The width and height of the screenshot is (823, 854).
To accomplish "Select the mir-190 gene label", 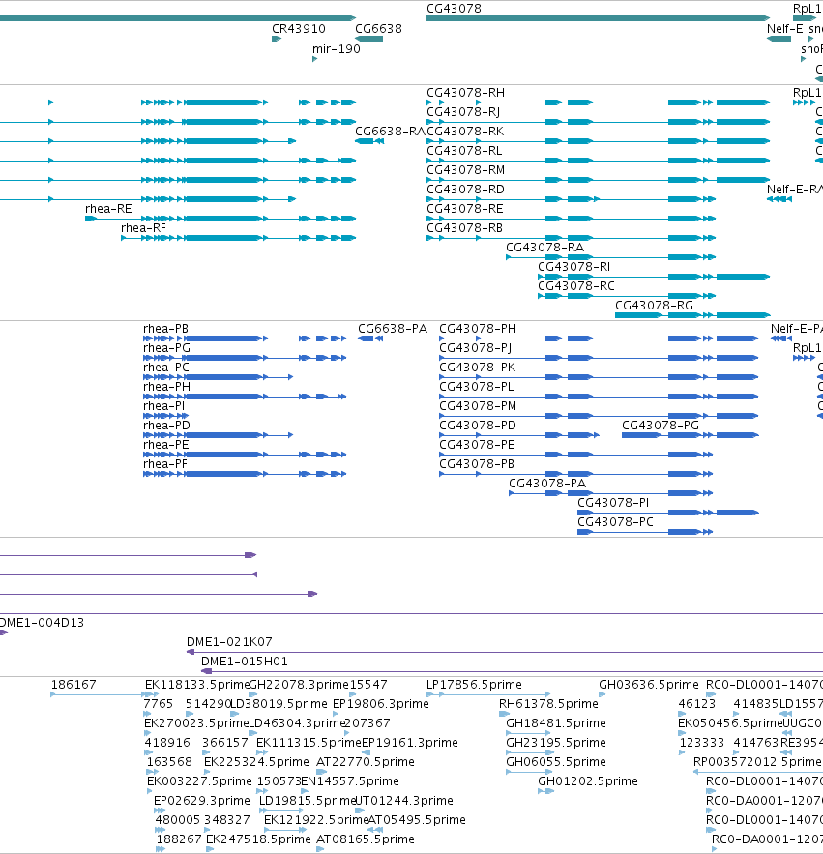I will point(336,49).
